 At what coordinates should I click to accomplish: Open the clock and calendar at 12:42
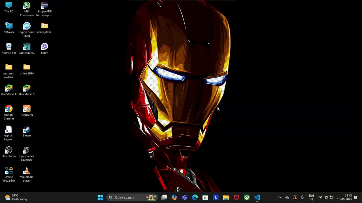pyautogui.click(x=344, y=197)
